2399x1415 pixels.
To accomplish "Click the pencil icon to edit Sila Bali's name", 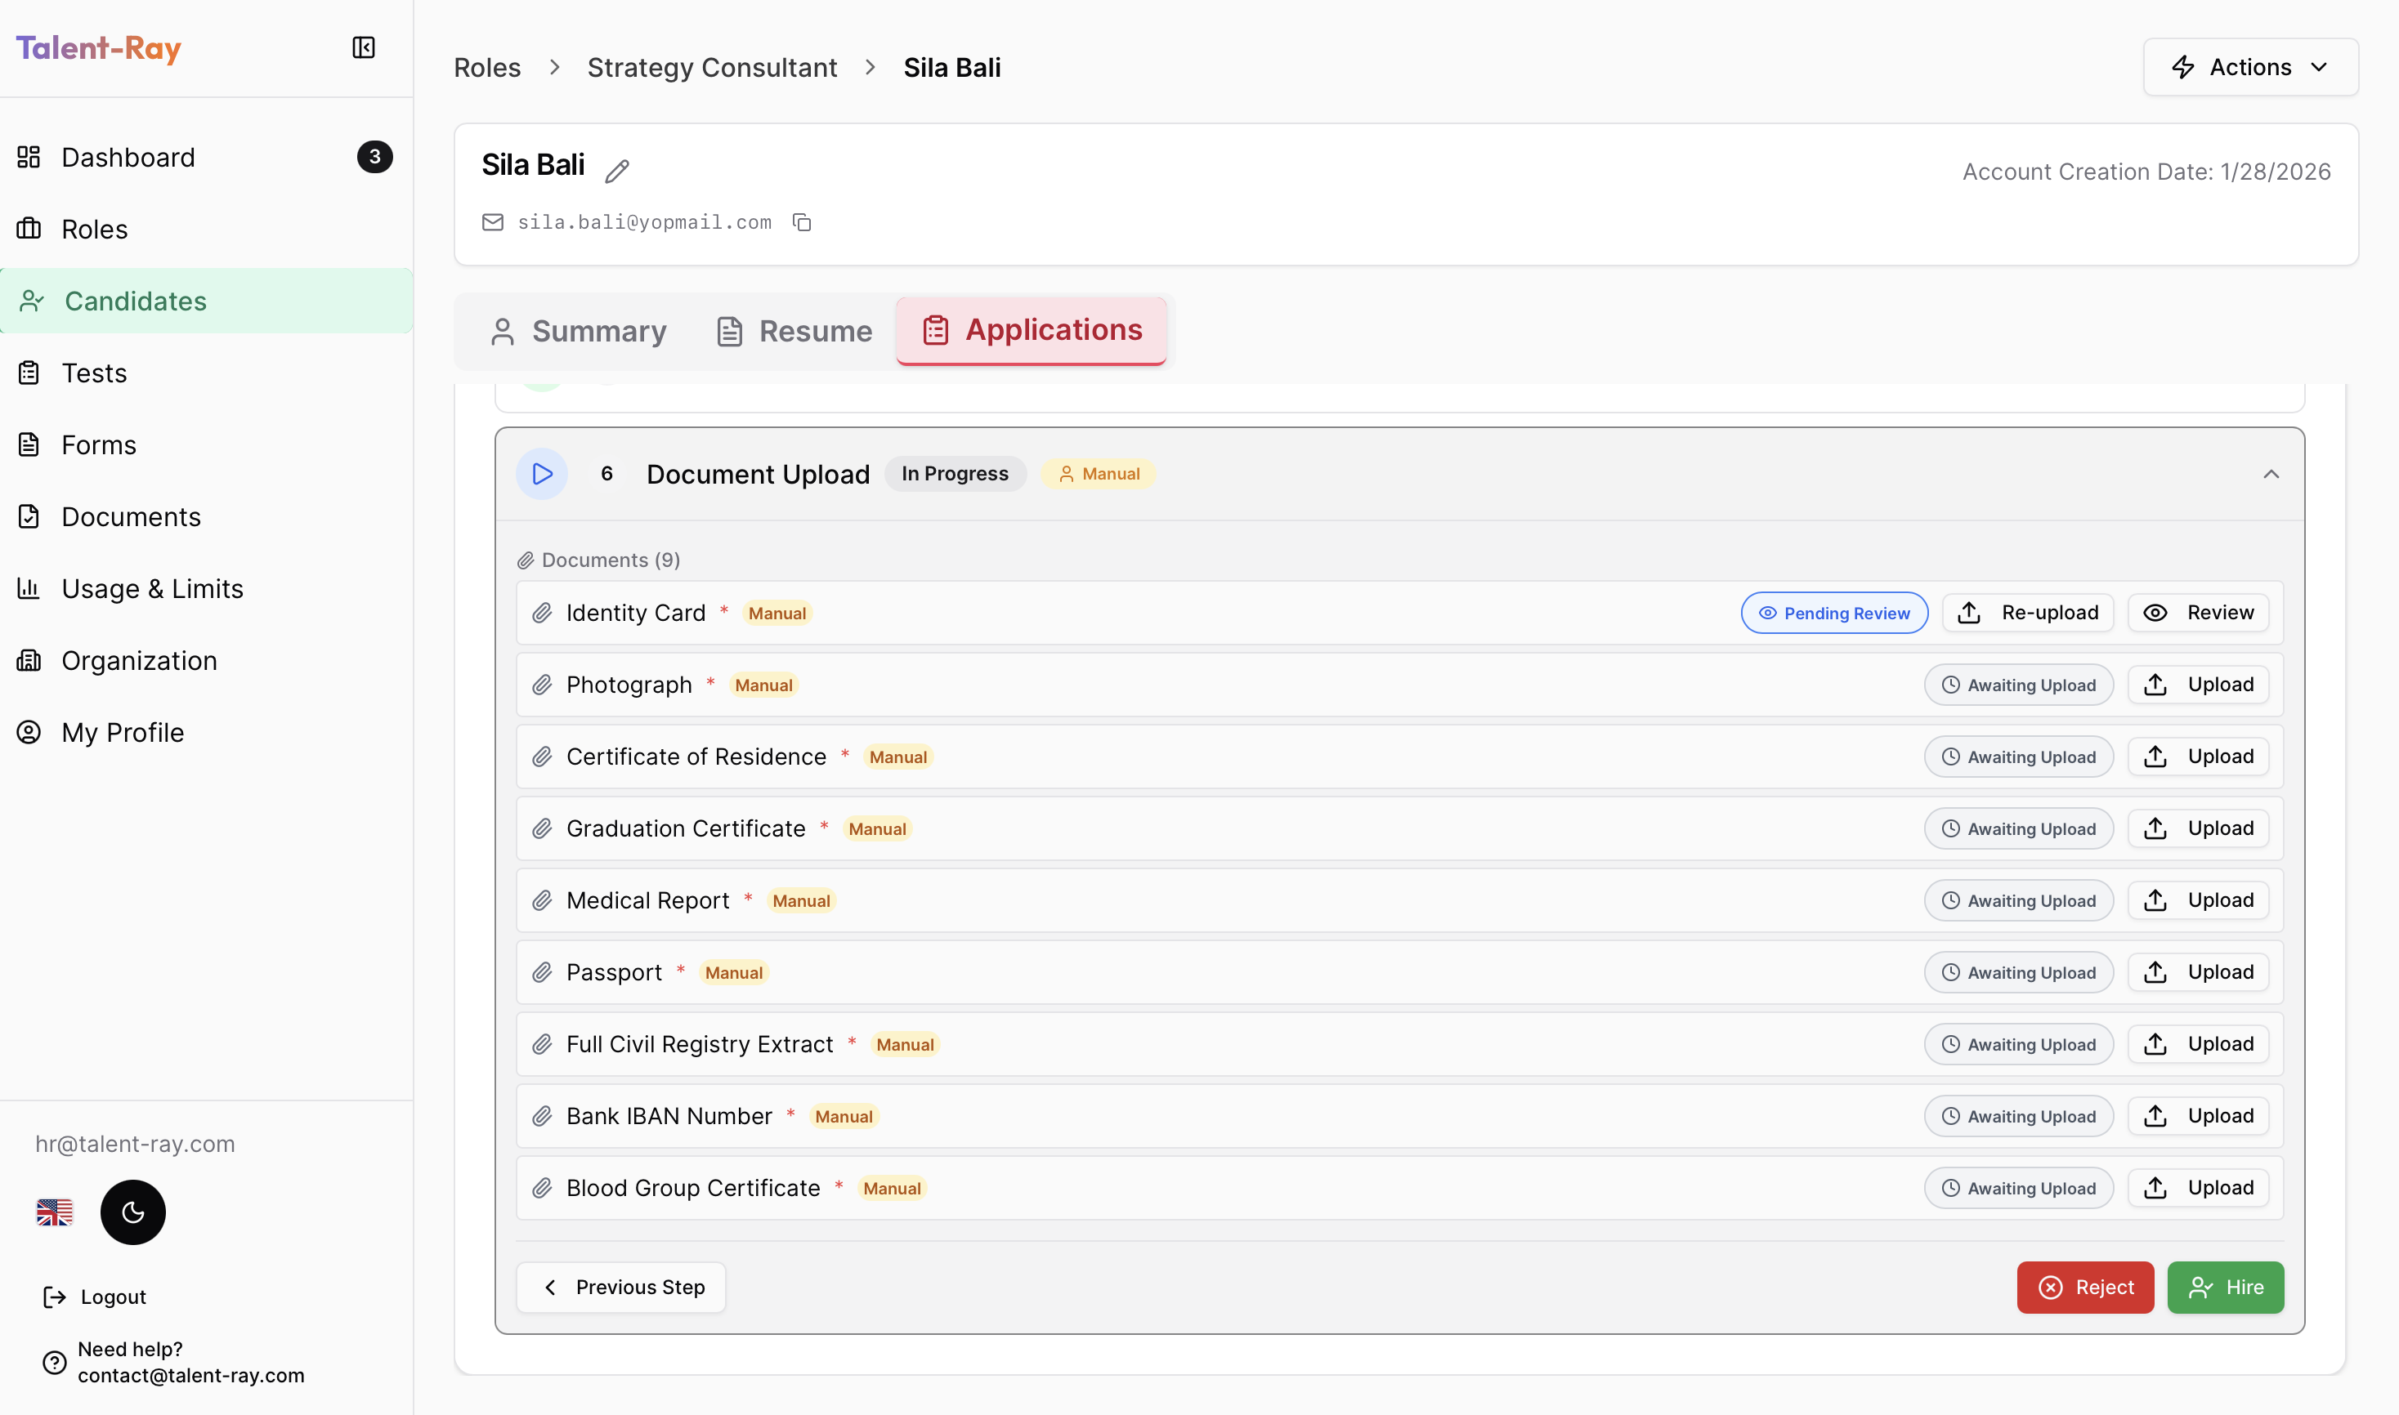I will (616, 170).
